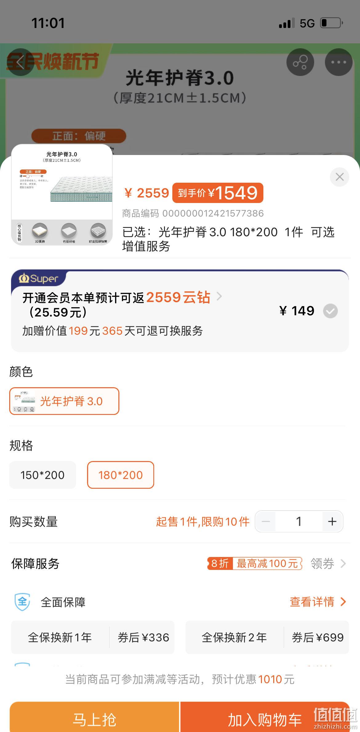
Task: Open the three-dots more menu
Action: click(x=338, y=62)
